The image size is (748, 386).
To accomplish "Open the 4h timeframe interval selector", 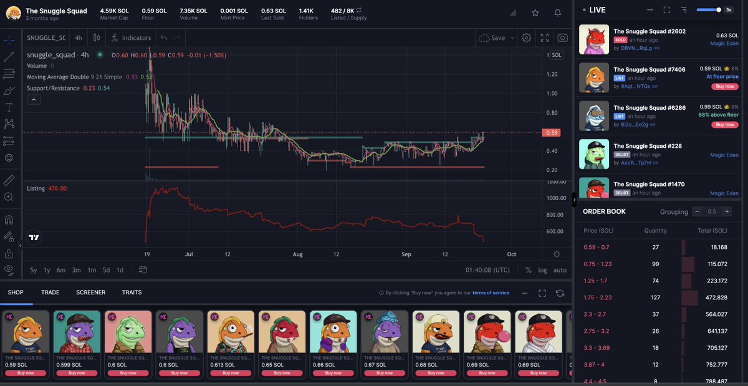I will (79, 38).
